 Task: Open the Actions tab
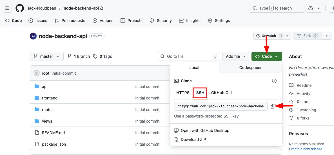103,21
